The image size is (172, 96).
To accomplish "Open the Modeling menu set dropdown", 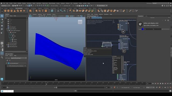I will click(5, 6).
